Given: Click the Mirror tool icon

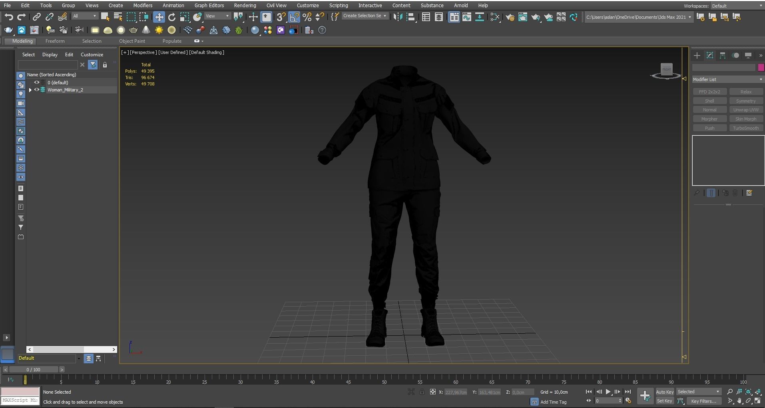Looking at the screenshot, I should 398,17.
